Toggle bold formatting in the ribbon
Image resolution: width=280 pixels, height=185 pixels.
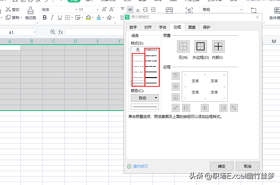[45, 18]
